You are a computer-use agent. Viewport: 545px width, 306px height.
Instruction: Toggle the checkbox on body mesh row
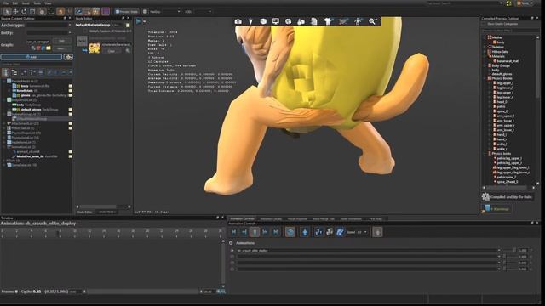click(70, 86)
